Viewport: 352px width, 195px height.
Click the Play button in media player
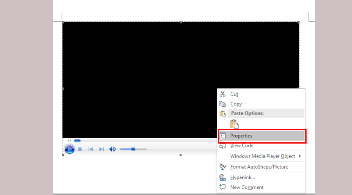pos(69,149)
